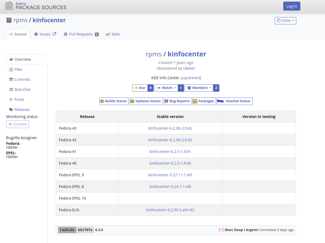This screenshot has width=325, height=243.
Task: Click the kinfocenter link in the top breadcrumb
Action: pyautogui.click(x=49, y=20)
